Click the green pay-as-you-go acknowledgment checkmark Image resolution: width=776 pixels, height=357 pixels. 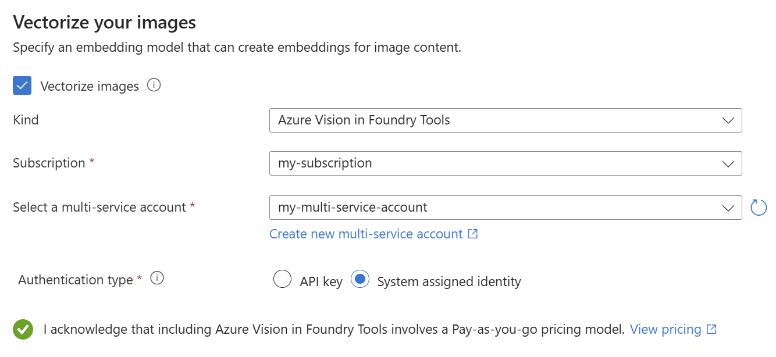coord(23,330)
